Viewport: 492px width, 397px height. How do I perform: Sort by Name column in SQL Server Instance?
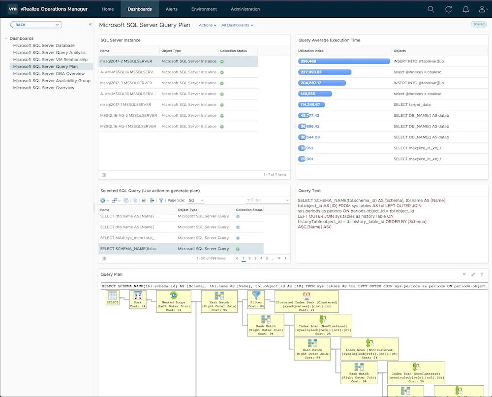(105, 51)
